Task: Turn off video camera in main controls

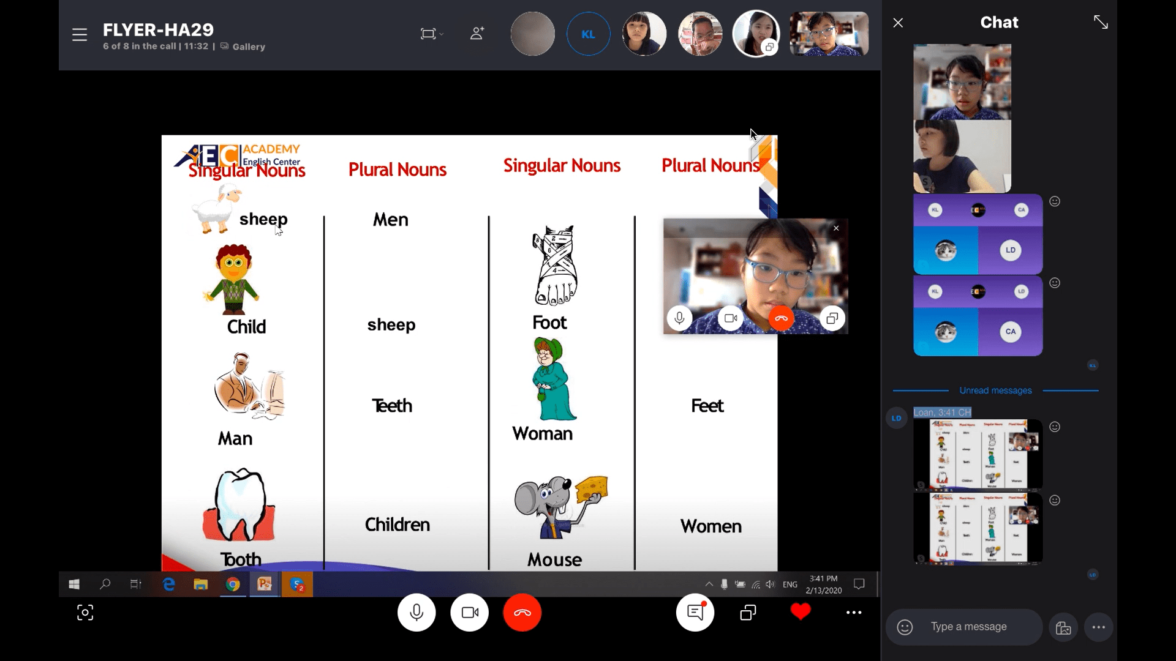Action: (470, 613)
